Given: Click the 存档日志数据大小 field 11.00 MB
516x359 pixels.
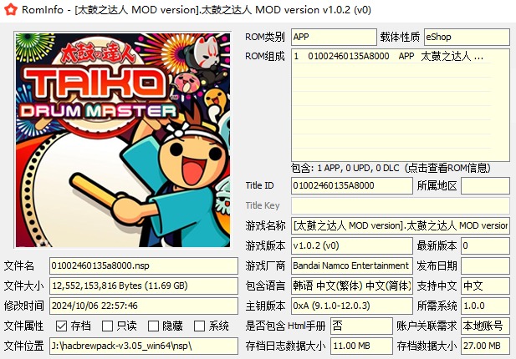Looking at the screenshot, I should click(361, 346).
